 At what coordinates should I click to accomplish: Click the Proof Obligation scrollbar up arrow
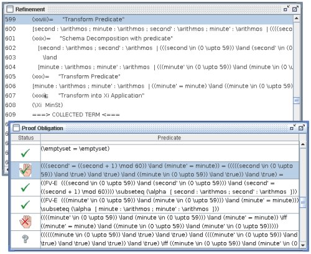click(x=303, y=144)
